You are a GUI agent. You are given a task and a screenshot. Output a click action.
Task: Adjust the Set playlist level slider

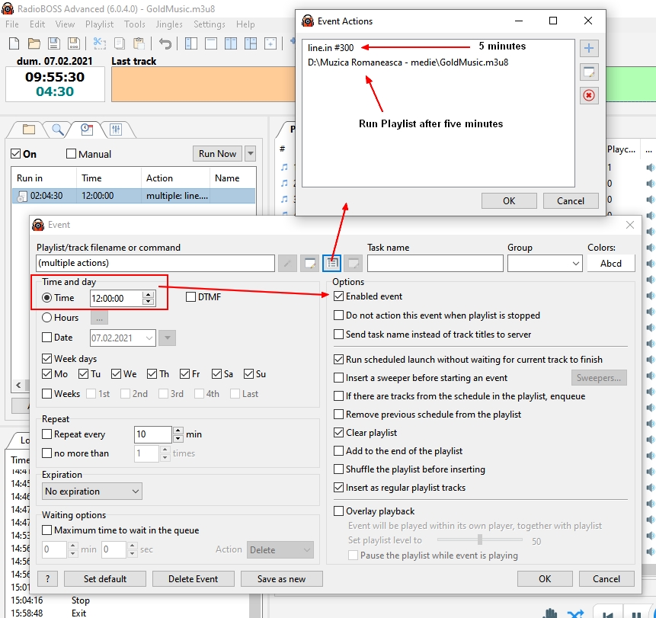pos(480,540)
